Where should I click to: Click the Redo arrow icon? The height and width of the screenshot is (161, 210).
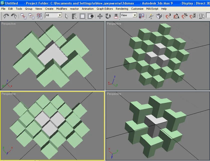[14, 16]
